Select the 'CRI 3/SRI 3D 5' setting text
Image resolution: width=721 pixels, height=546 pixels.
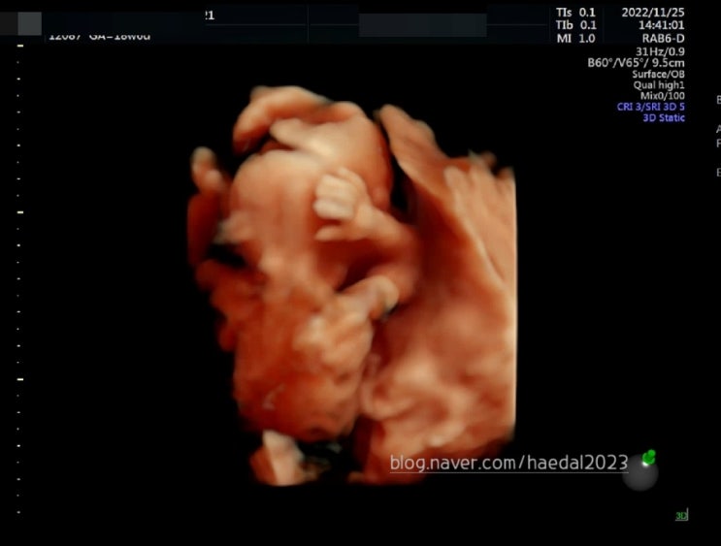point(650,107)
